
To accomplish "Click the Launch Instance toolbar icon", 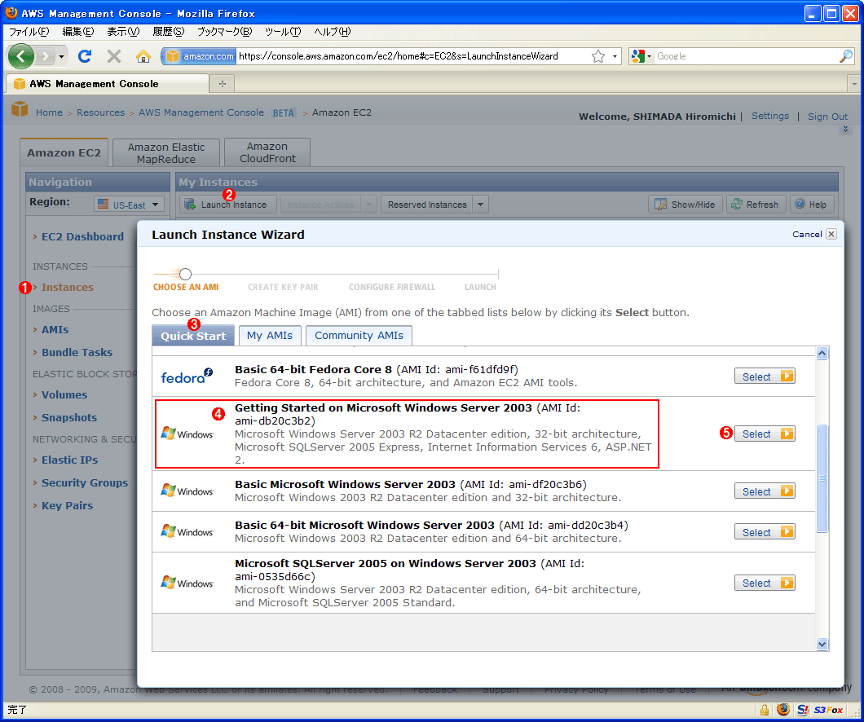I will [190, 205].
